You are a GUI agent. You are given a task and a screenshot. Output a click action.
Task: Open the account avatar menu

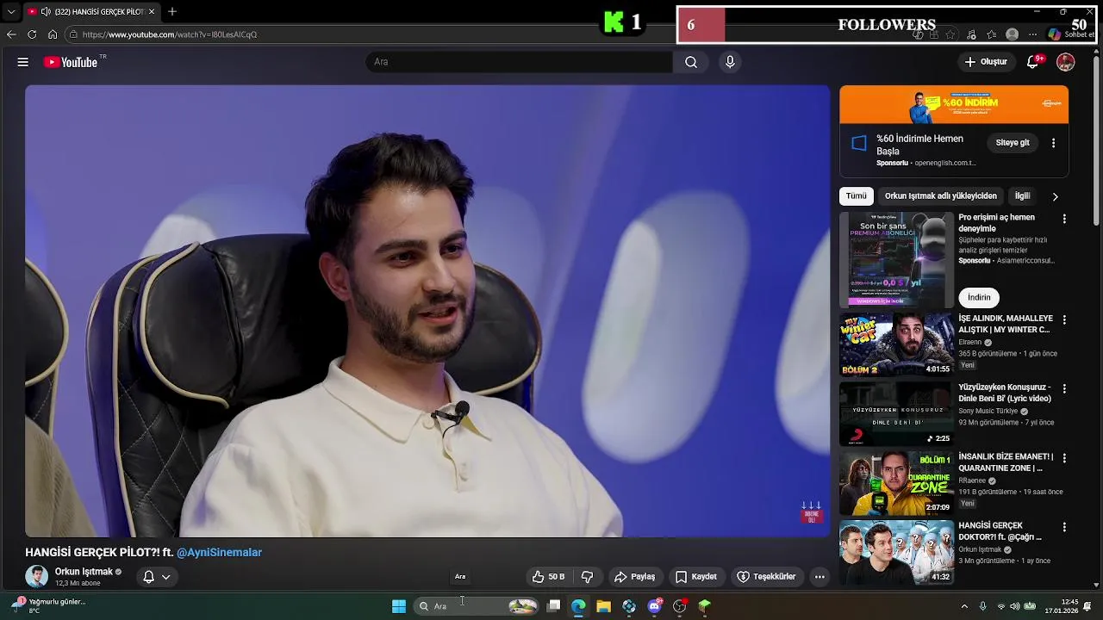(x=1066, y=62)
